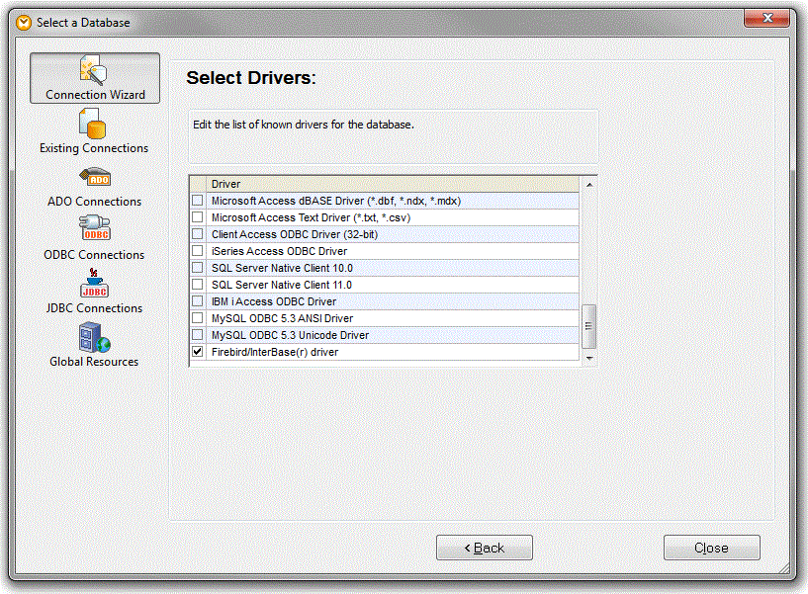
Task: Uncheck Firebird/InterBase(r) driver checkbox
Action: (198, 351)
